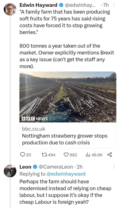
Task: Open the three-dot menu on Leon's reply
Action: pyautogui.click(x=114, y=167)
